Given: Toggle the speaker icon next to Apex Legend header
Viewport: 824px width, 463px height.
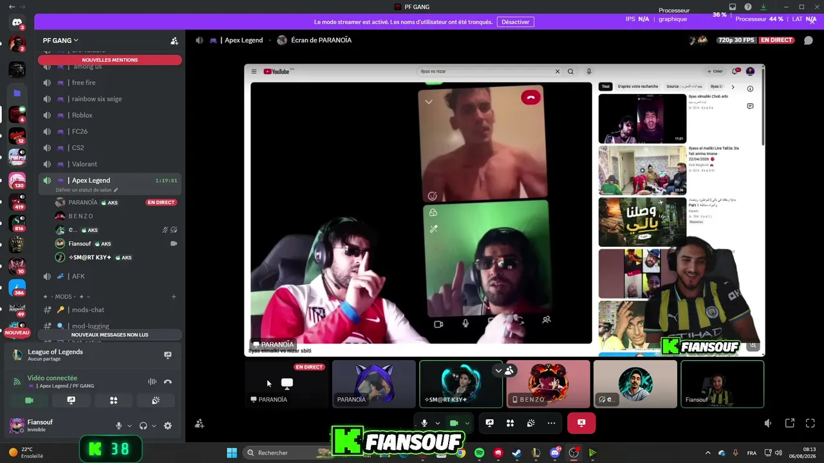Looking at the screenshot, I should pos(200,40).
